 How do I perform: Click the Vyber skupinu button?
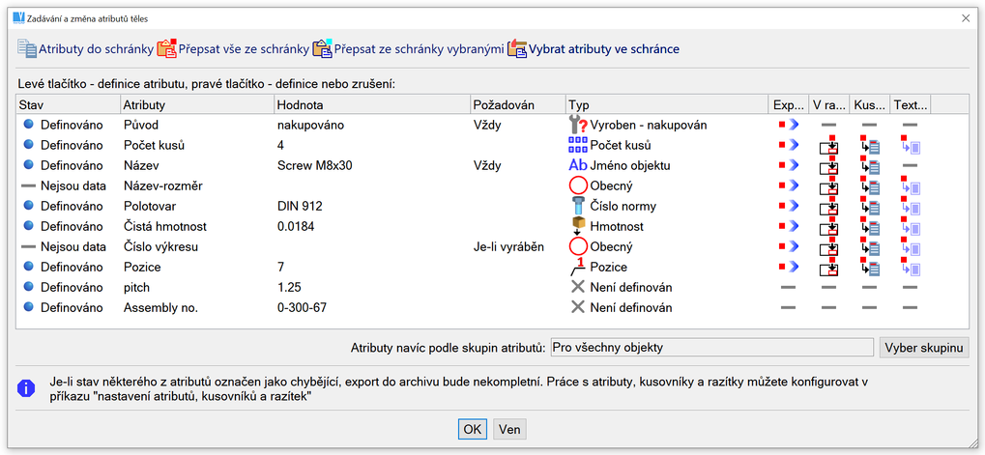point(922,348)
